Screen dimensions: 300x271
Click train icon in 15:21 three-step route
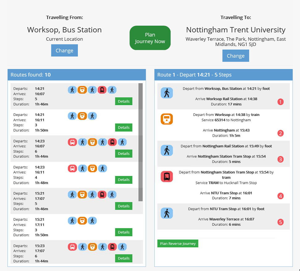click(x=82, y=220)
